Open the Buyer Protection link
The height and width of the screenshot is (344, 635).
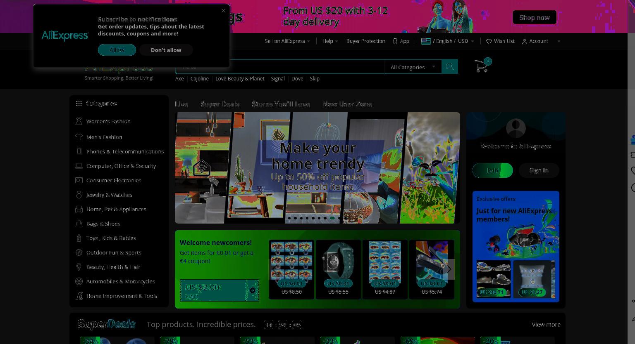pos(365,41)
